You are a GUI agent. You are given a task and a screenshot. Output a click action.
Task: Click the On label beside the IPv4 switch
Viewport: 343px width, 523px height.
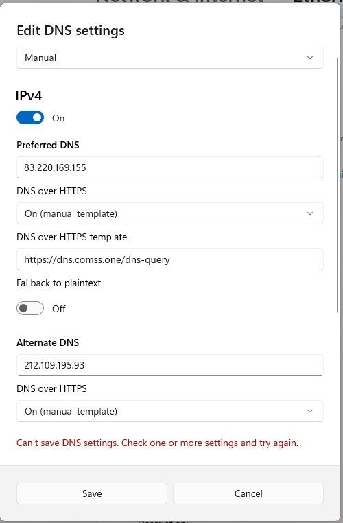coord(58,118)
